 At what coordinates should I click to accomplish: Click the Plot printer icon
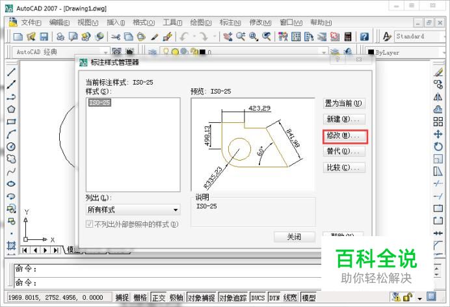coord(60,36)
